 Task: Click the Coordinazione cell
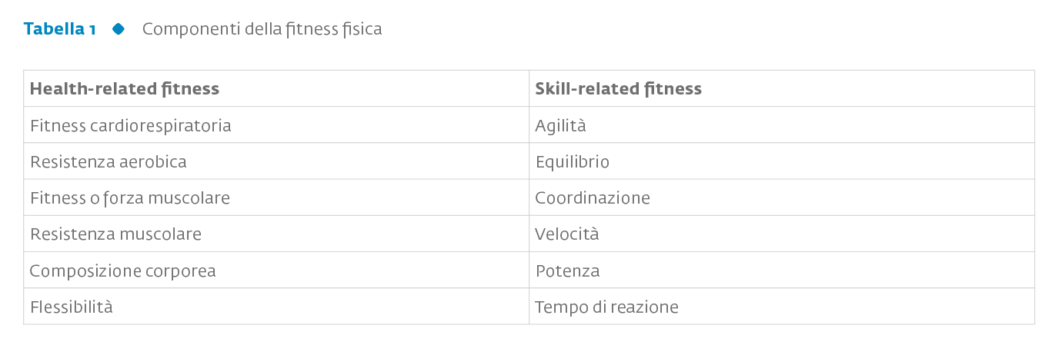click(782, 197)
